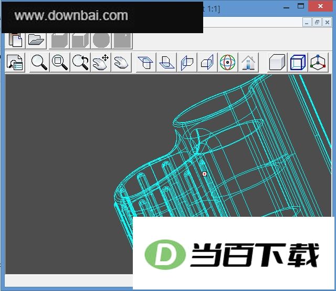Switch to bottom view

(x=166, y=63)
